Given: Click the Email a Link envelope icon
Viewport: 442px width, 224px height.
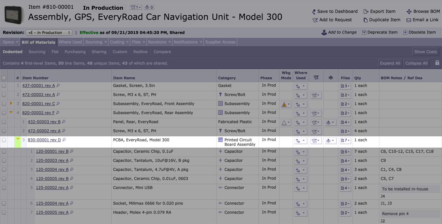Looking at the screenshot, I should click(x=409, y=20).
